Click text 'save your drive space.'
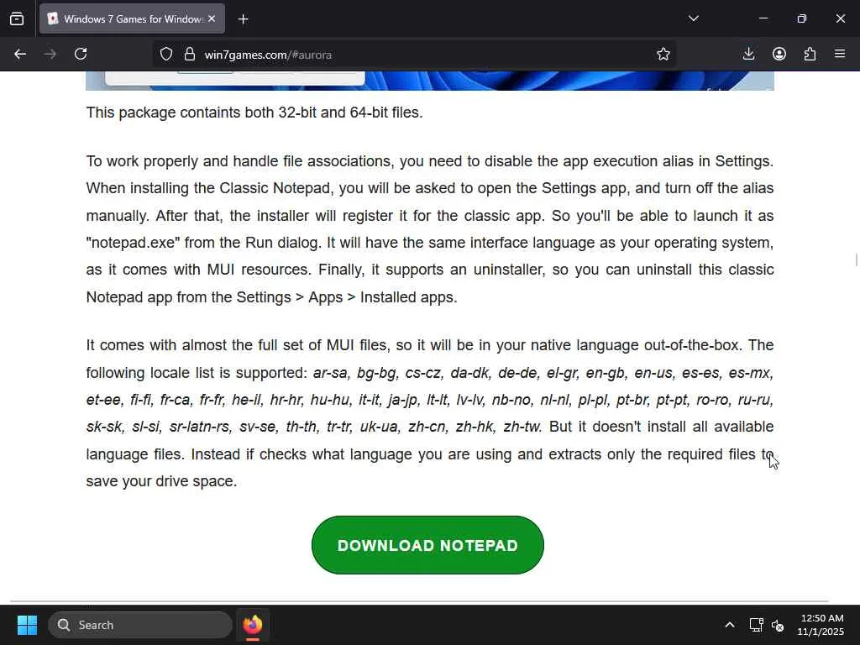This screenshot has width=860, height=645. coord(162,481)
